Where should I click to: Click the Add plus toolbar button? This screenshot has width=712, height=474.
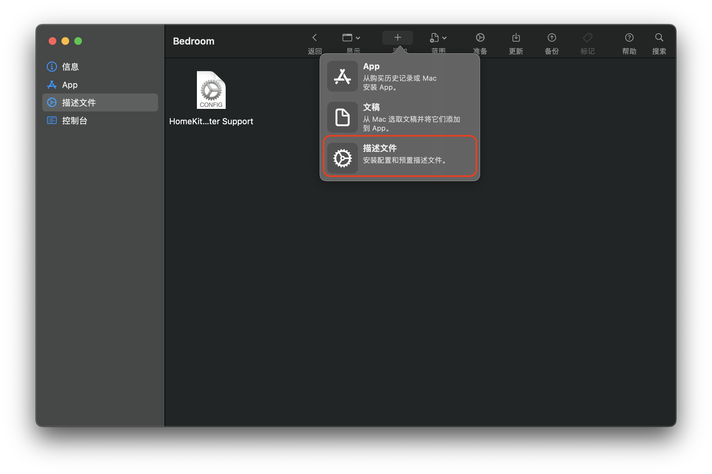[x=397, y=38]
